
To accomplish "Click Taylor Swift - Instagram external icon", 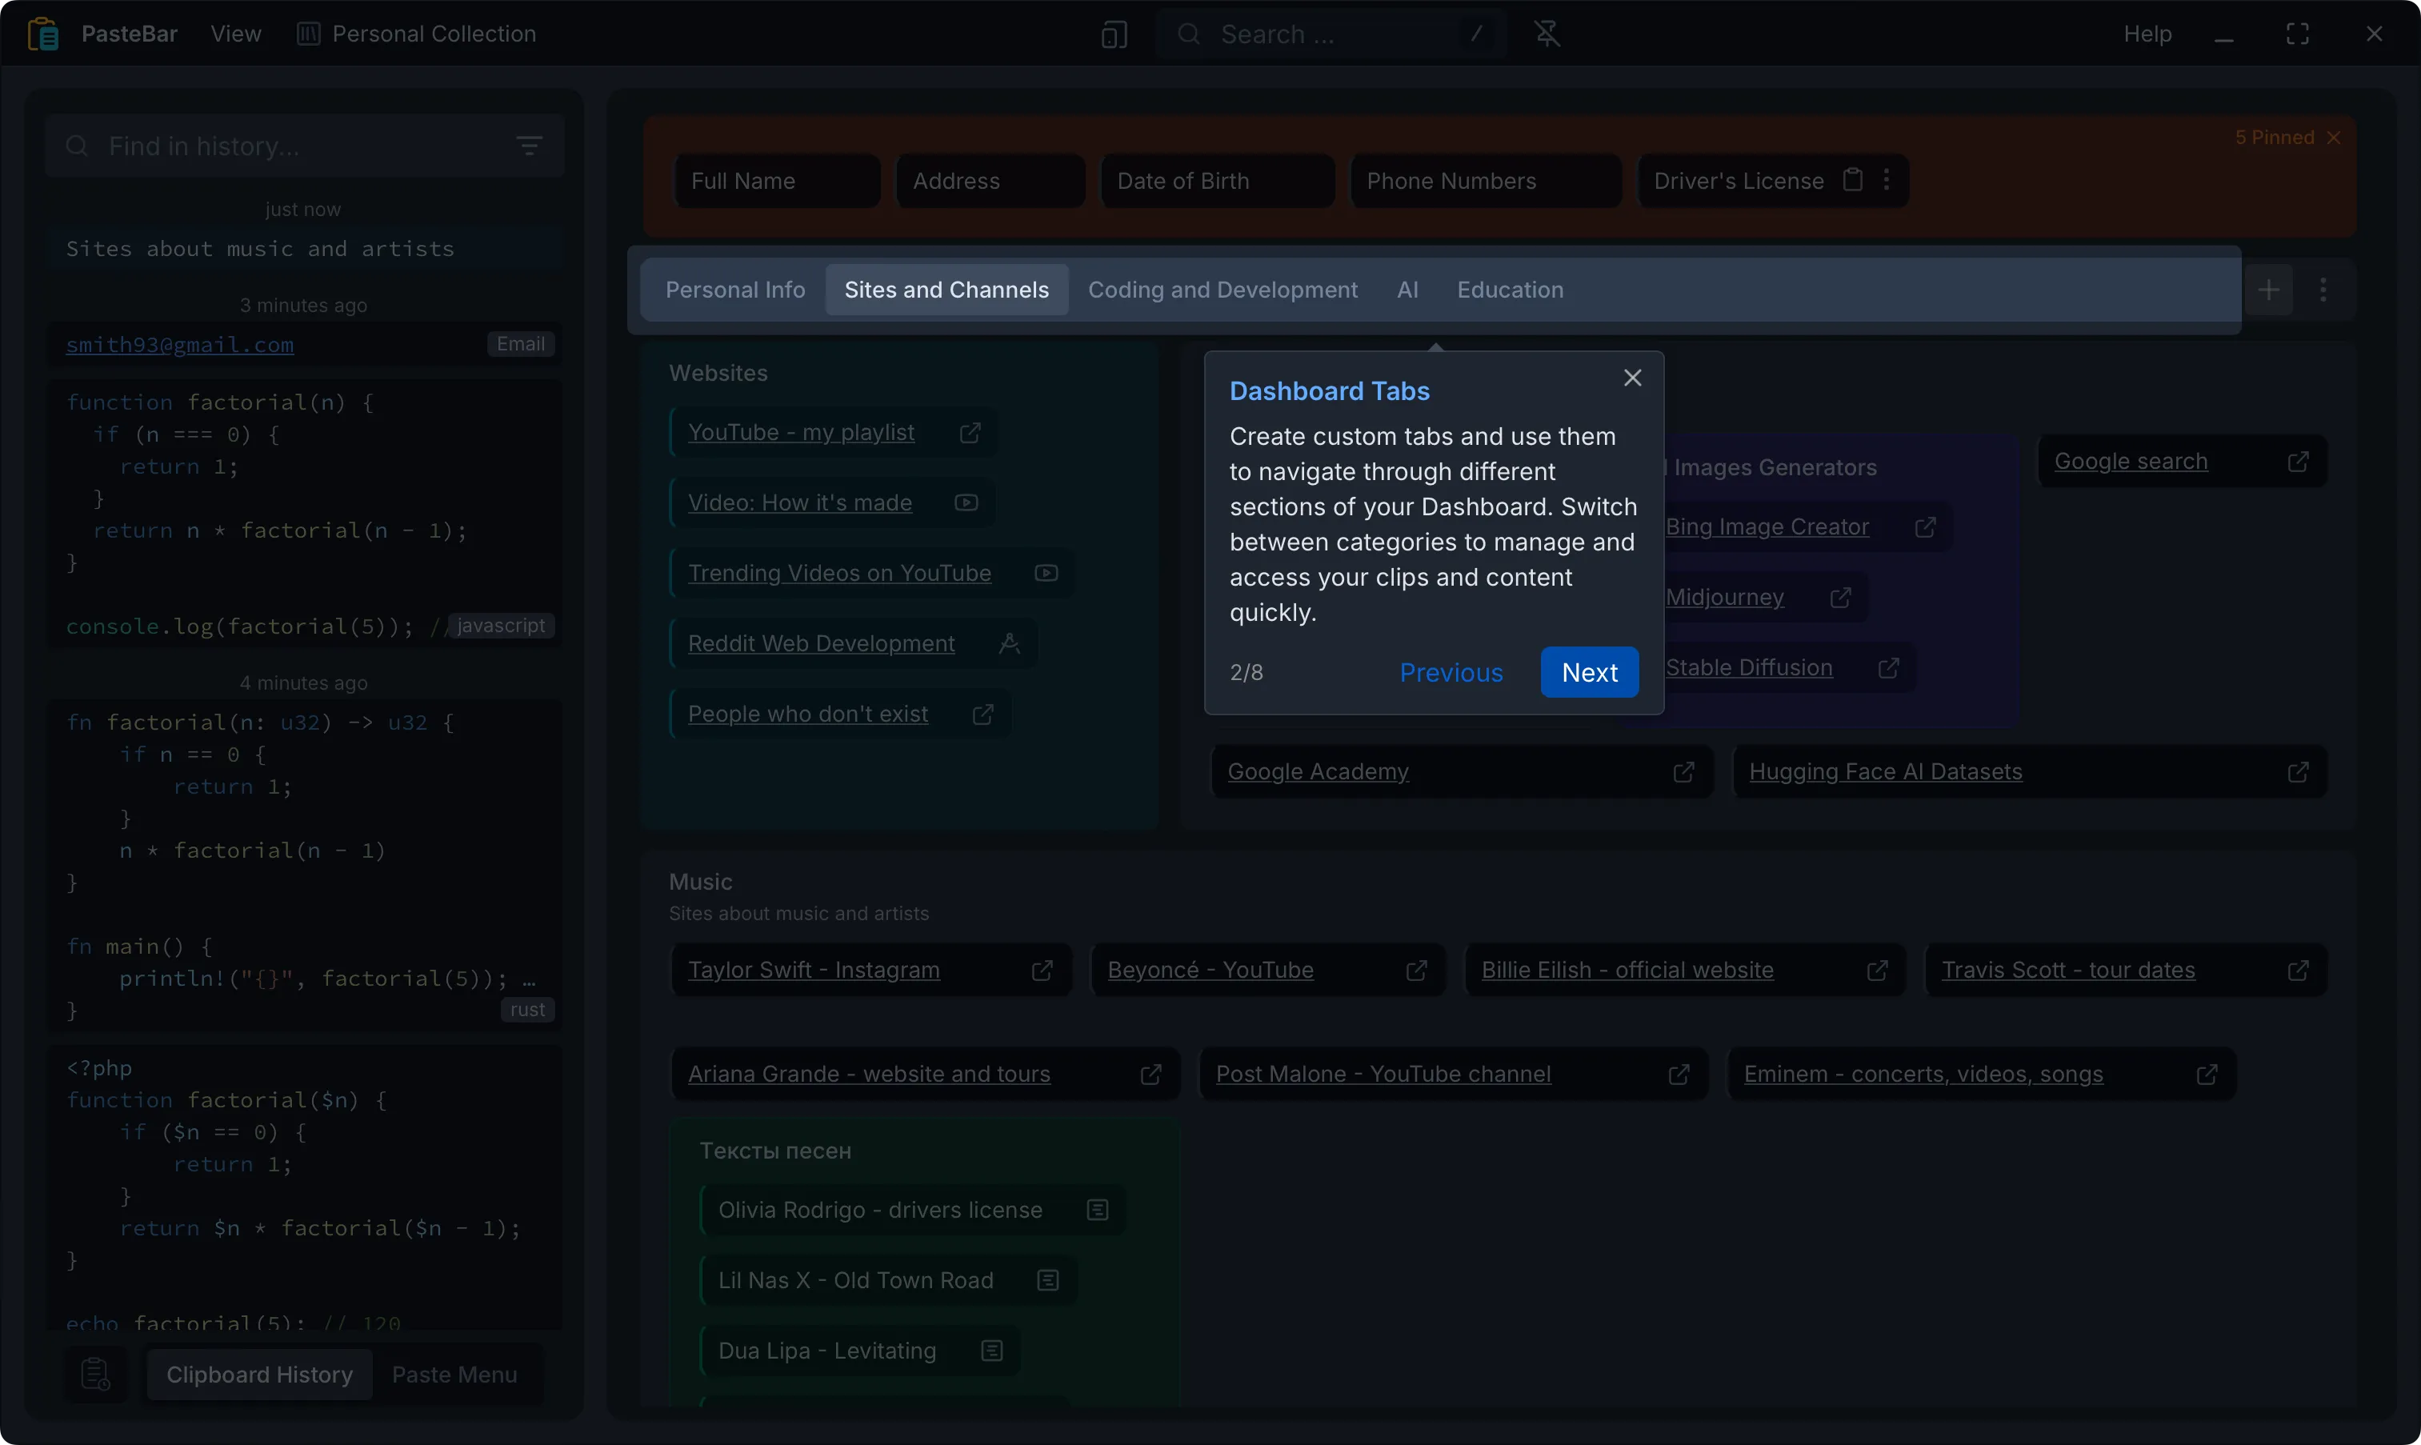I will (1042, 971).
